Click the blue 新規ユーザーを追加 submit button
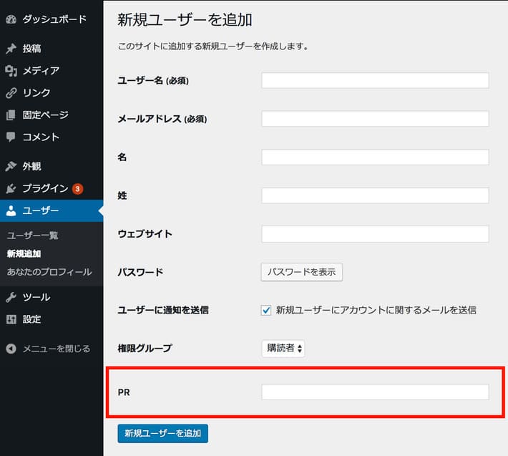The width and height of the screenshot is (508, 456). (x=162, y=433)
